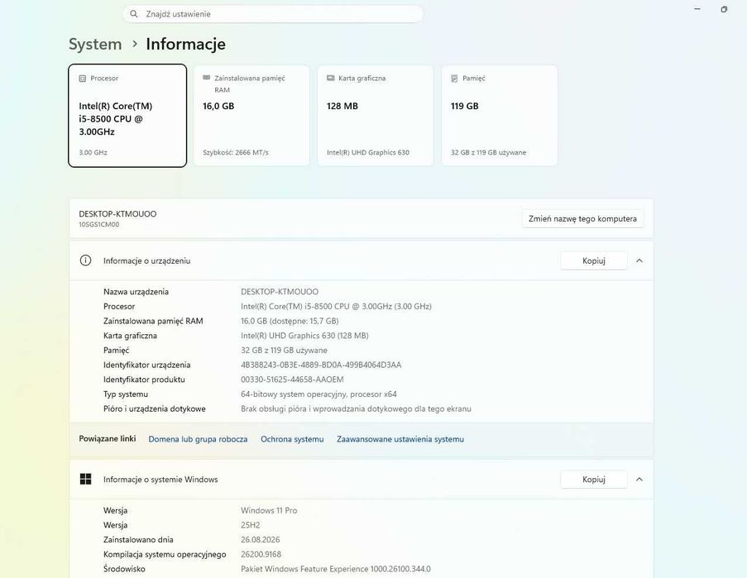Click the Informacje breadcrumb title

(x=186, y=44)
